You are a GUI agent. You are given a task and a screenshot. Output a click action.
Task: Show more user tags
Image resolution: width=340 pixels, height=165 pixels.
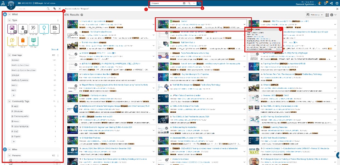click(13, 95)
